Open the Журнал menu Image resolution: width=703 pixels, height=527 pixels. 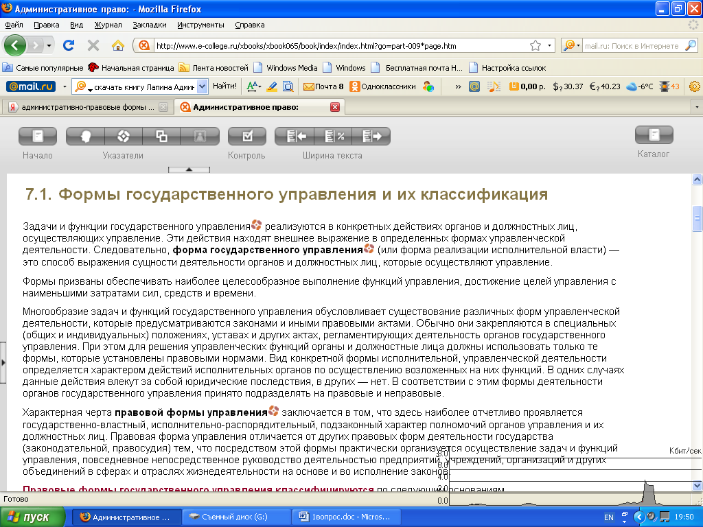click(x=108, y=25)
